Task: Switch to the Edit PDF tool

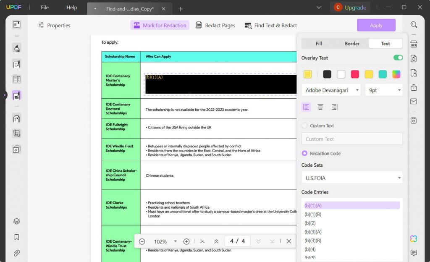Action: 16,63
